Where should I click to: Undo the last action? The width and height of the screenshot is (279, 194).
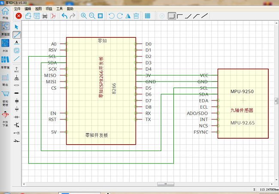[64, 16]
